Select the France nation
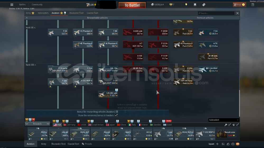Viewport: 264px width, 148px height. pos(143,125)
